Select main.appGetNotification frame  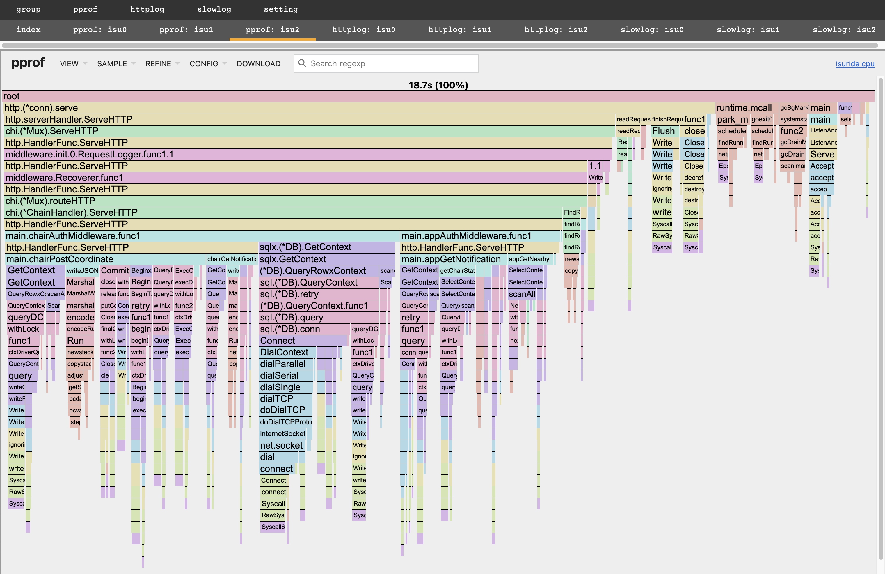[x=454, y=259]
